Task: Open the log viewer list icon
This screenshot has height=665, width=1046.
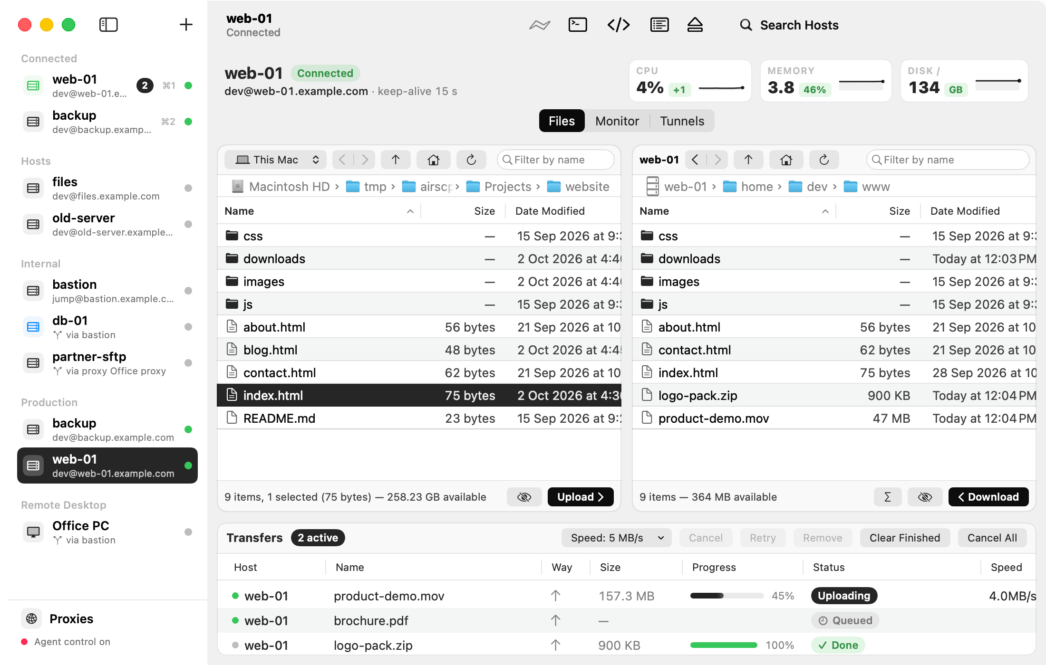Action: (659, 25)
